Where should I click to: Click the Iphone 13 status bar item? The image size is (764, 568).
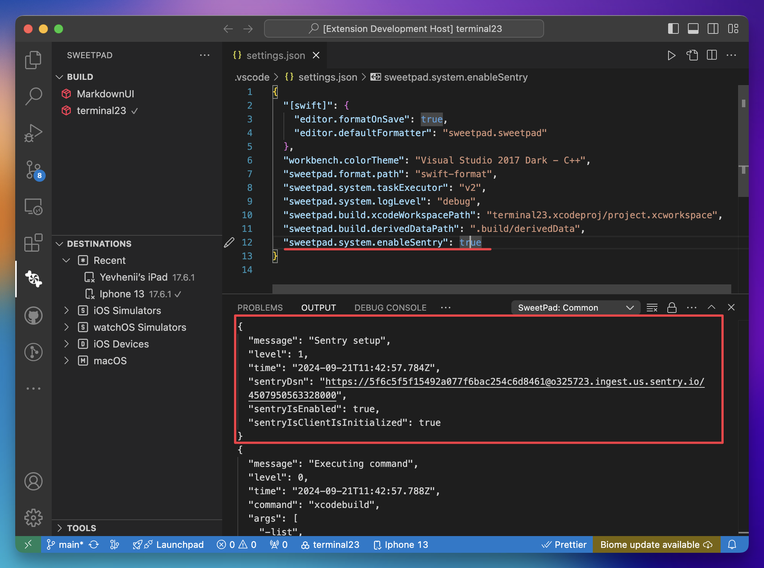pos(401,544)
